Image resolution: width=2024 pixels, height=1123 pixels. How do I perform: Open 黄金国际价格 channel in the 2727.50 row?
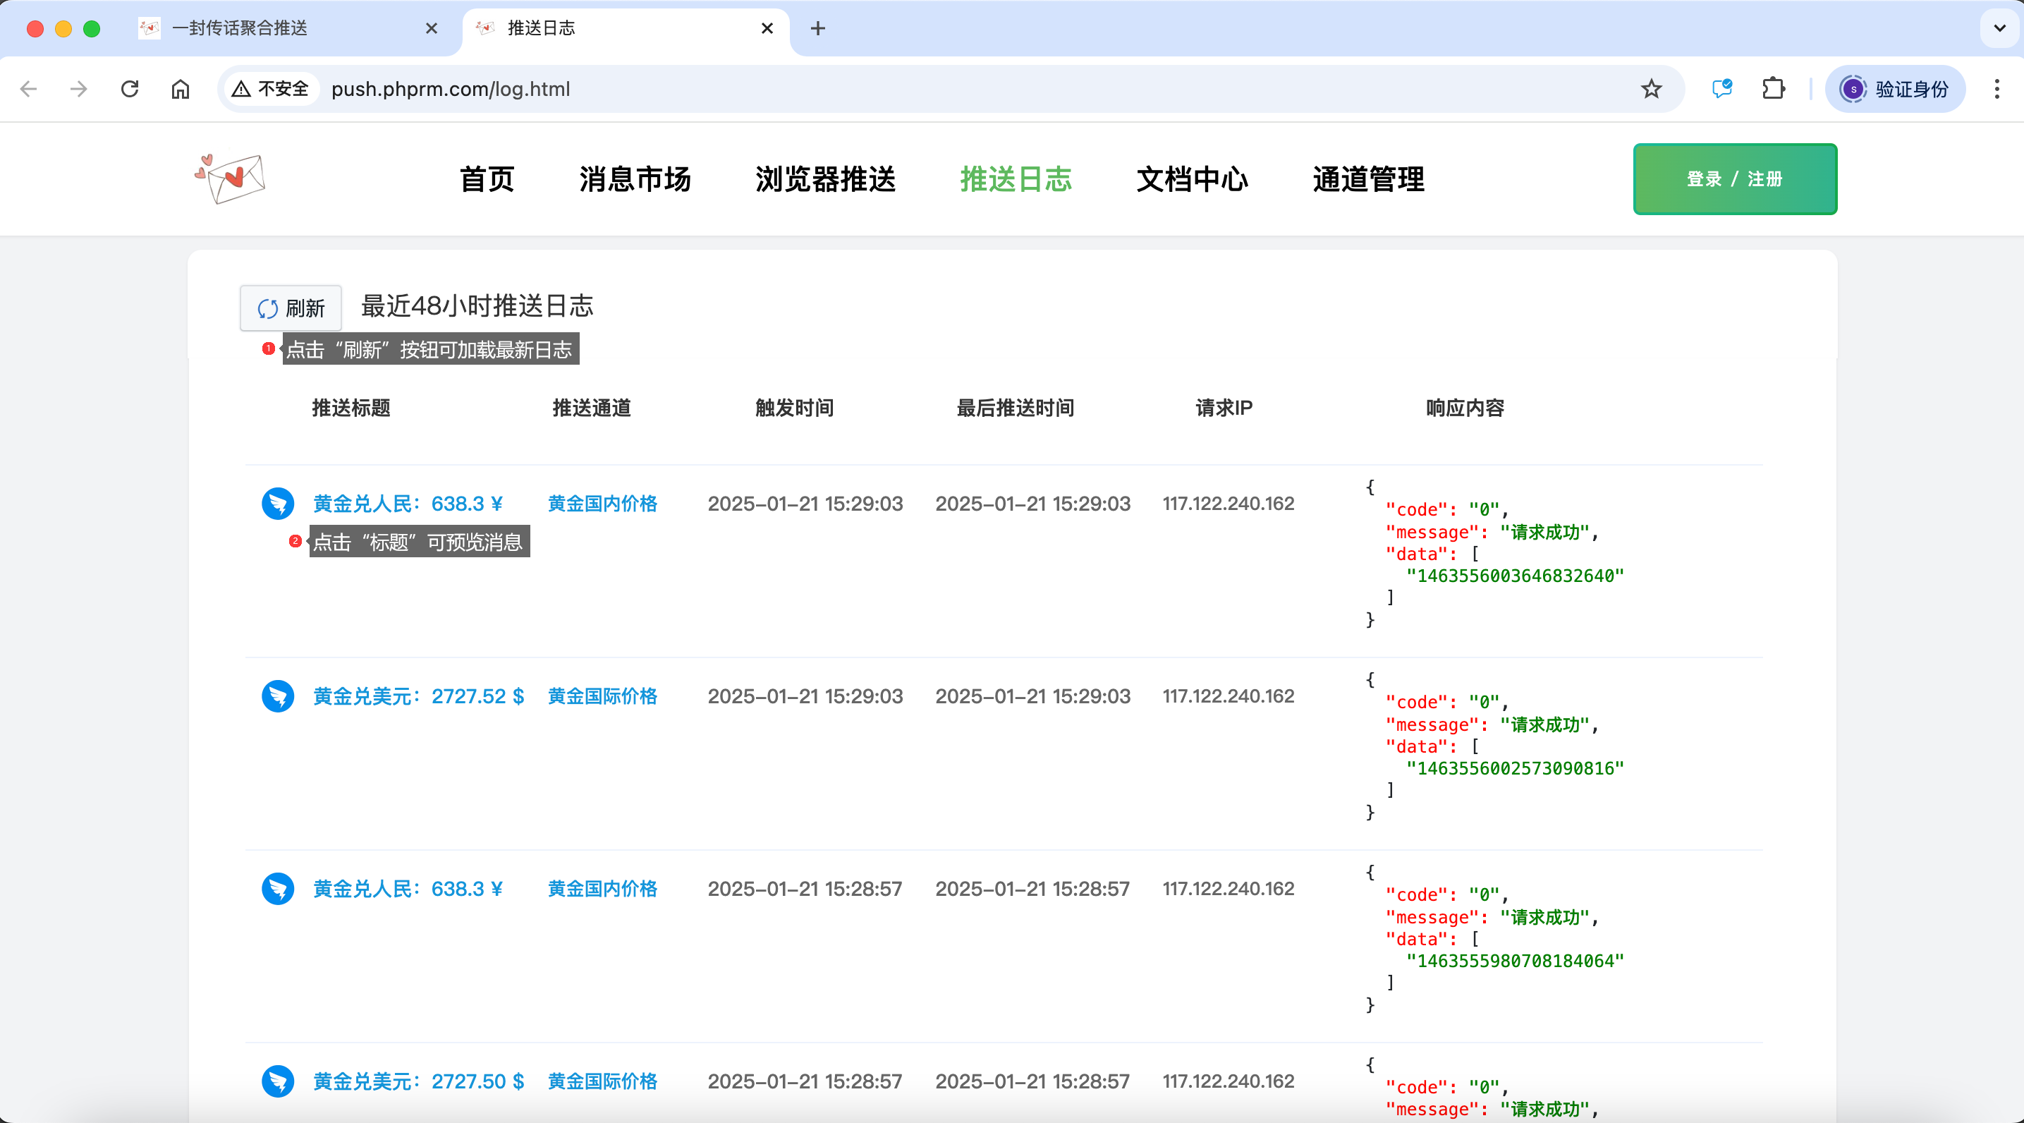(x=603, y=1081)
